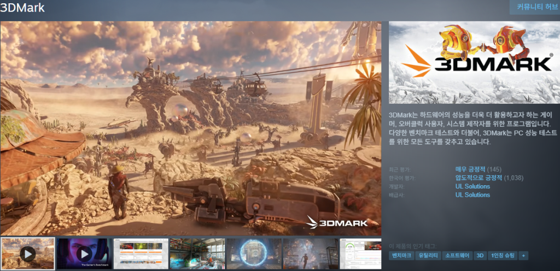Select the dark fiery scene thumbnail
This screenshot has height=271, width=560.
tap(310, 254)
